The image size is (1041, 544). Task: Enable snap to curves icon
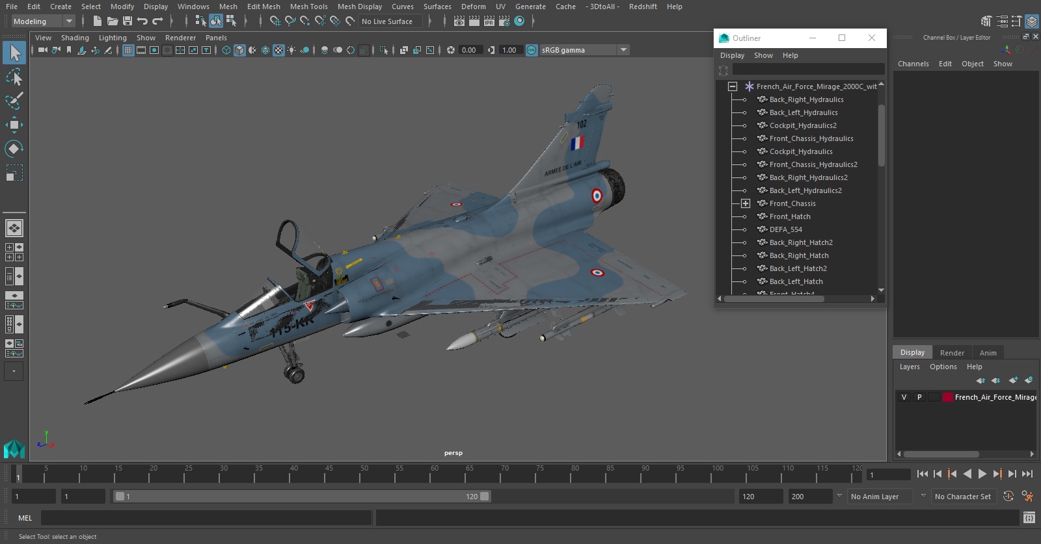tap(290, 21)
